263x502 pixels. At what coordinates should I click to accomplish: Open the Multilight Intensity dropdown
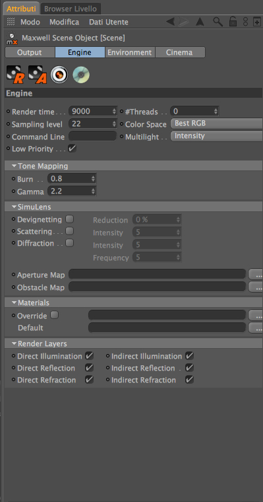point(217,136)
